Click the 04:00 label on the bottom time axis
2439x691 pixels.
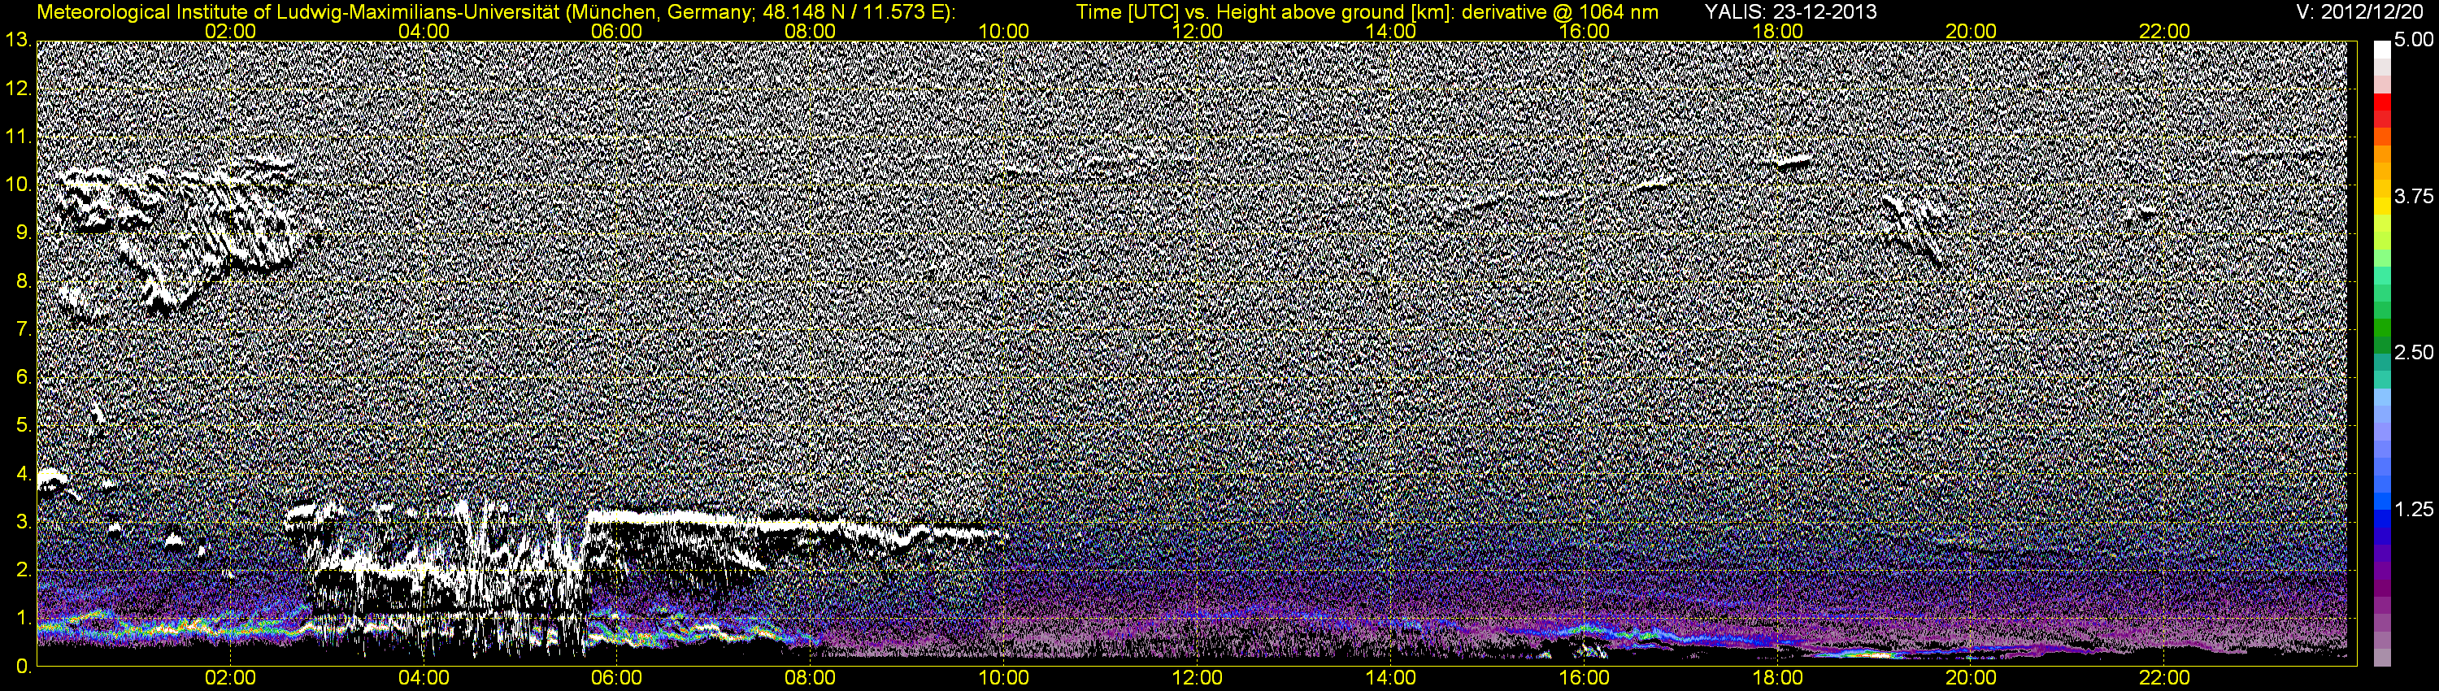pos(424,678)
